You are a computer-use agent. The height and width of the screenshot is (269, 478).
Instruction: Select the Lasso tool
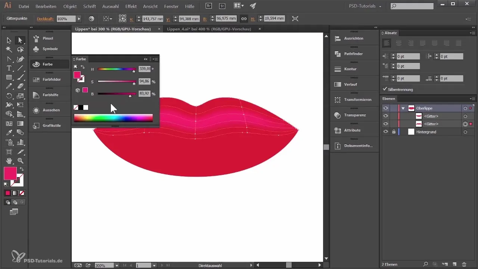[x=21, y=50]
